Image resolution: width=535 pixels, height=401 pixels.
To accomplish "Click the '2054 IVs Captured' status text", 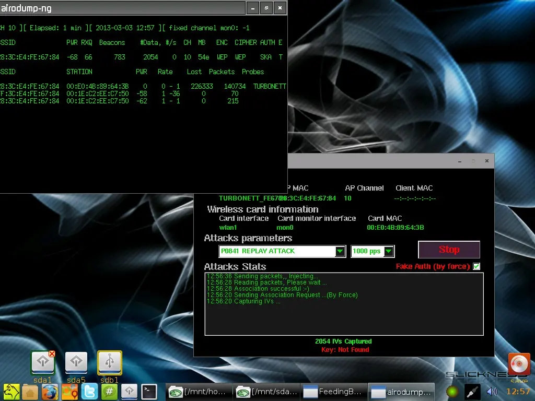I will pos(343,341).
